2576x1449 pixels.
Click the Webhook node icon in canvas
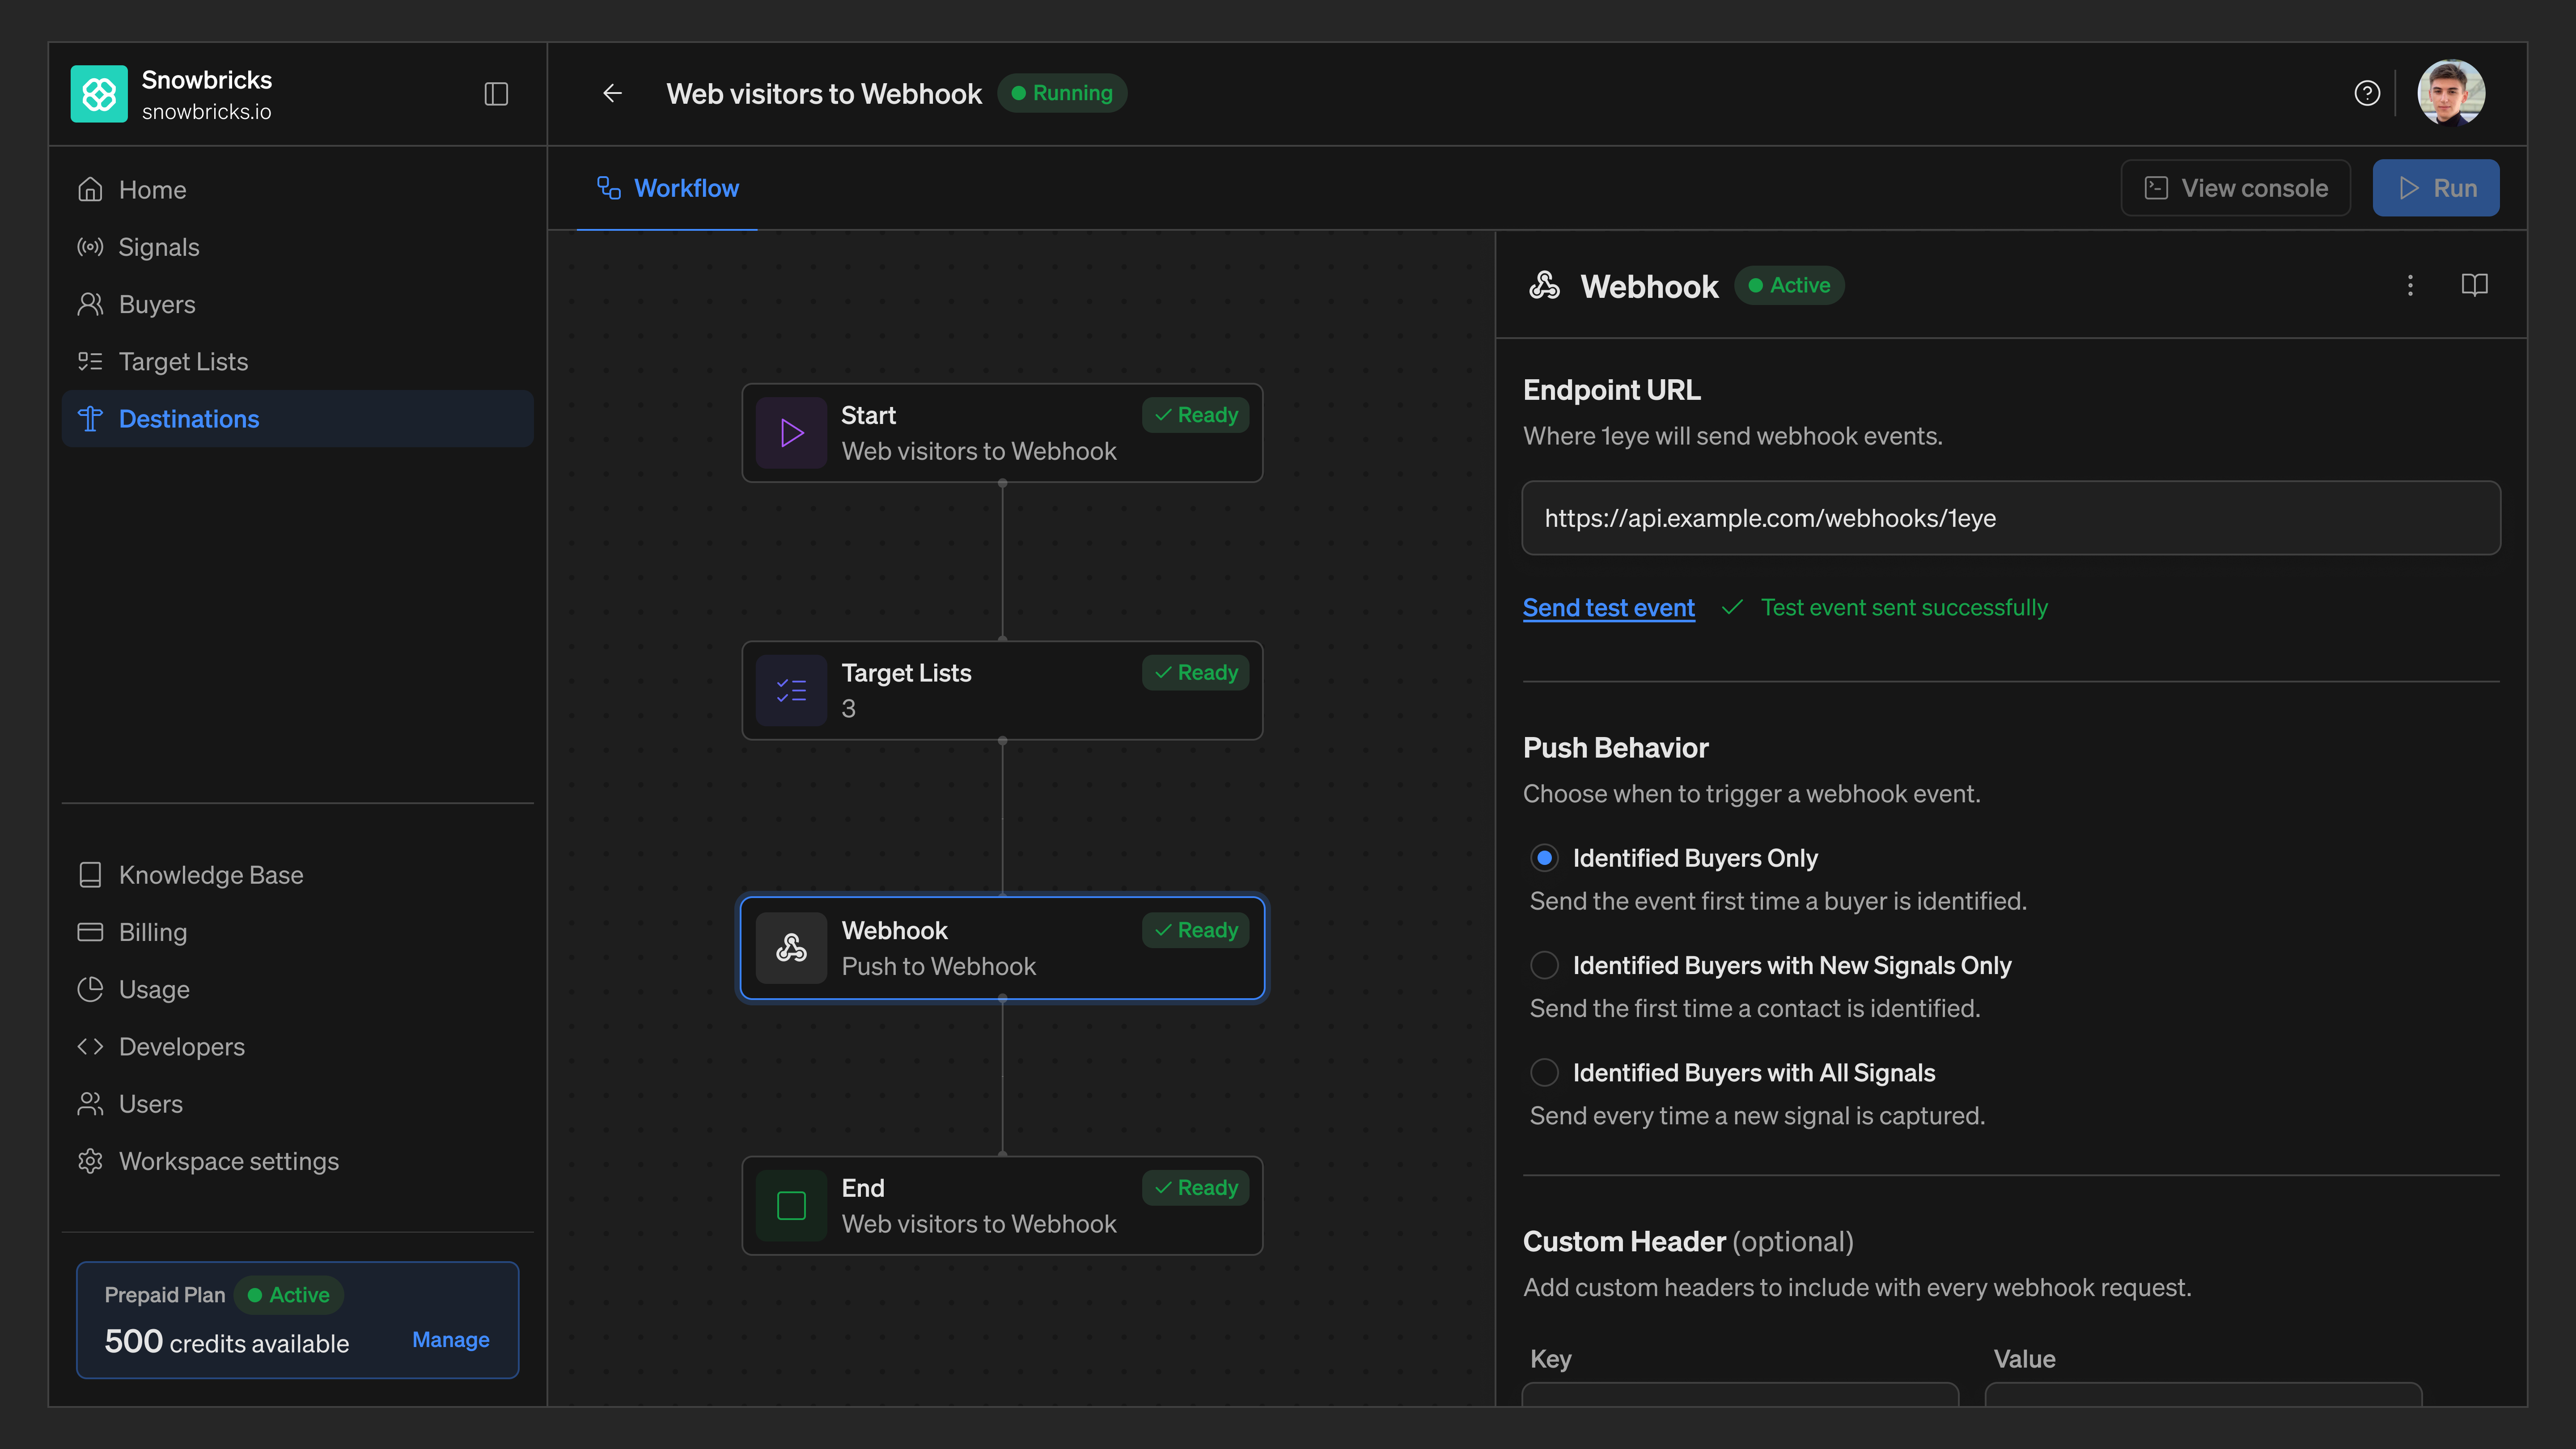(791, 948)
